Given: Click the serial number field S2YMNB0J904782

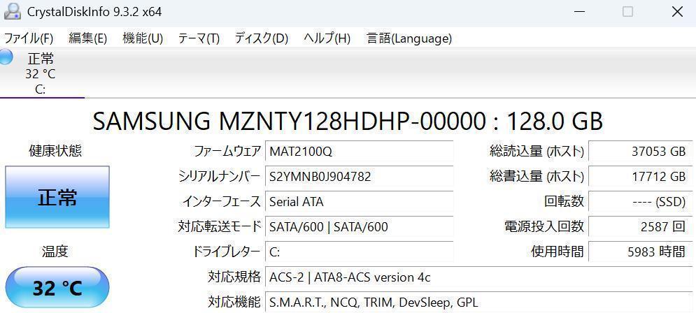Looking at the screenshot, I should [359, 177].
